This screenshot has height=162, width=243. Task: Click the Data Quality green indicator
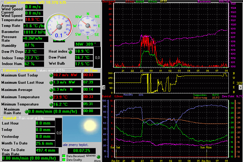[64, 160]
